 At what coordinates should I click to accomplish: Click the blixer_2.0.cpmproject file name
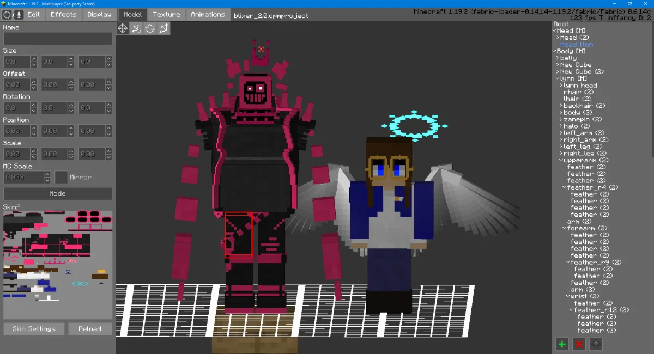click(x=271, y=16)
